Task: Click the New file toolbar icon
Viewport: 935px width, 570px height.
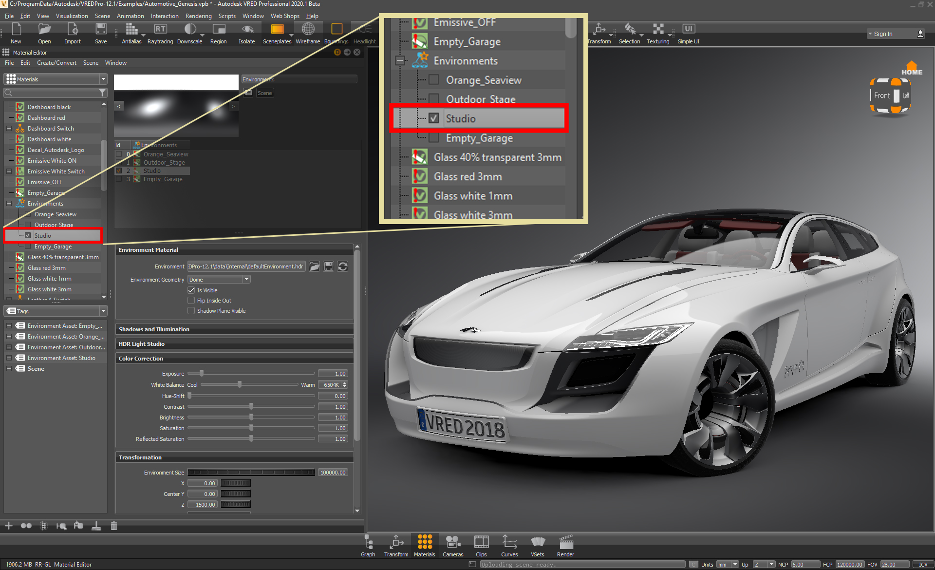Action: click(16, 33)
